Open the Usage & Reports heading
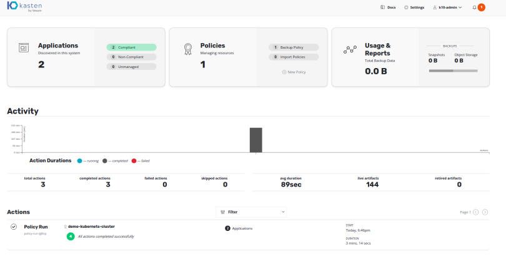The height and width of the screenshot is (274, 506). pos(377,49)
